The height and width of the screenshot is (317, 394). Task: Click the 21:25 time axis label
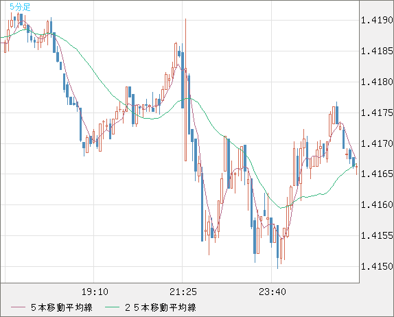click(183, 292)
